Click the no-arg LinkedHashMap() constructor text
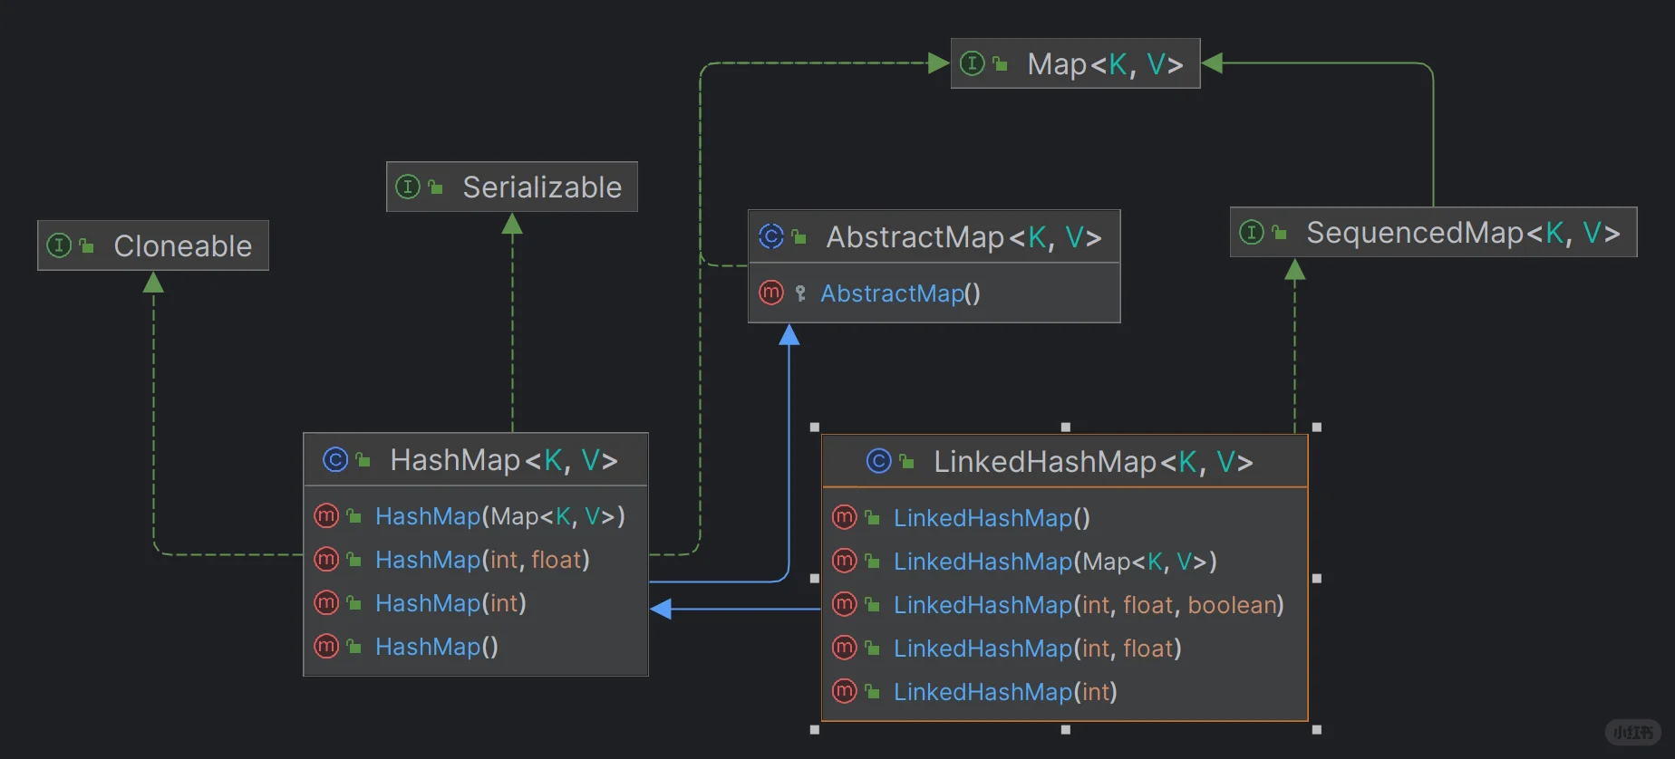The width and height of the screenshot is (1675, 759). click(x=992, y=519)
